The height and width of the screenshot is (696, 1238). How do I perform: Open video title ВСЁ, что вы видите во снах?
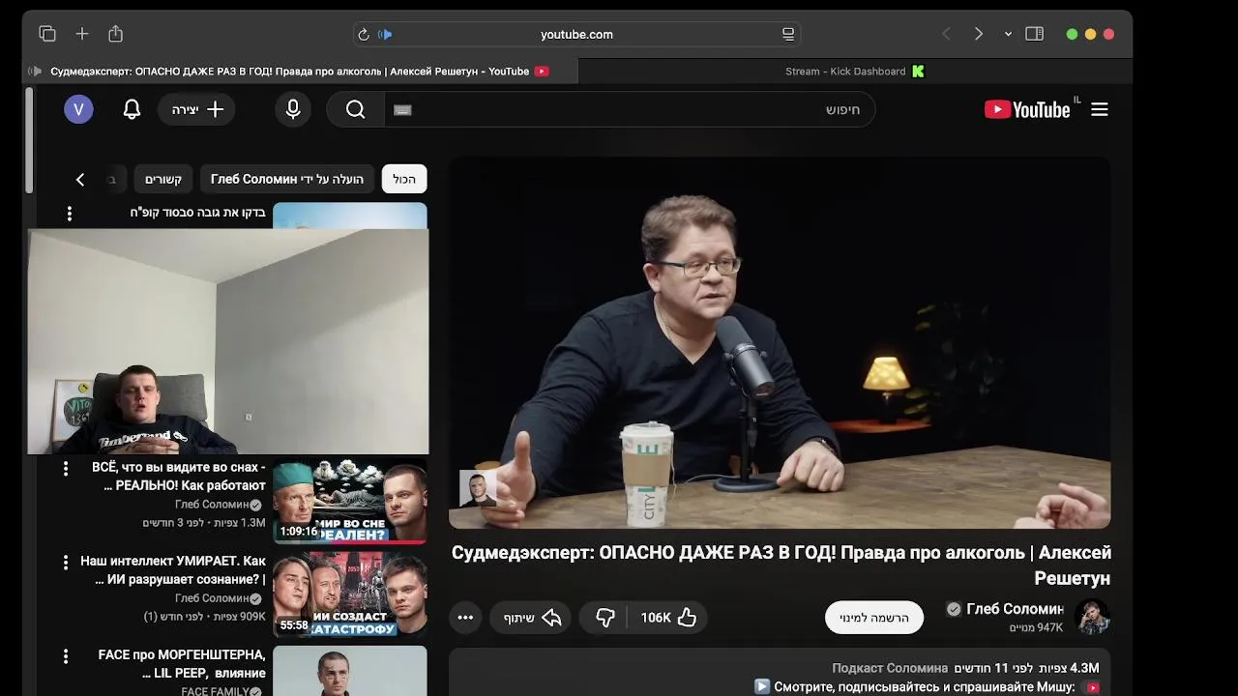[178, 476]
